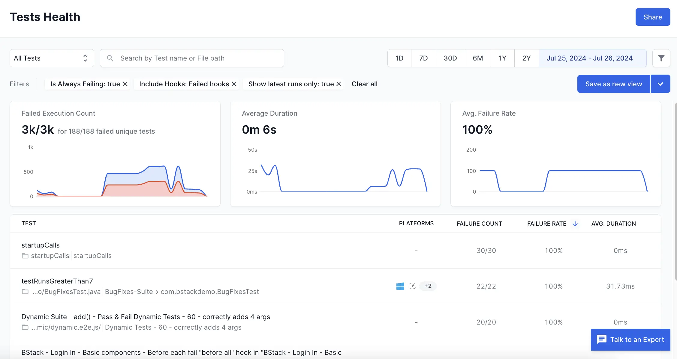Screen dimensions: 677x359
Task: Expand the +2 platforms badge
Action: [x=428, y=286]
